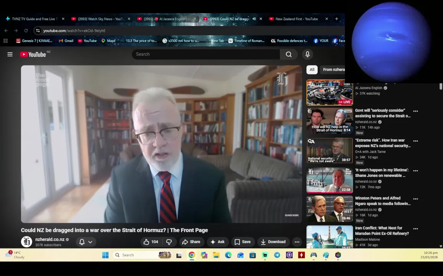This screenshot has width=443, height=276.
Task: Click the magnifier search button in YouTube
Action: pos(288,54)
